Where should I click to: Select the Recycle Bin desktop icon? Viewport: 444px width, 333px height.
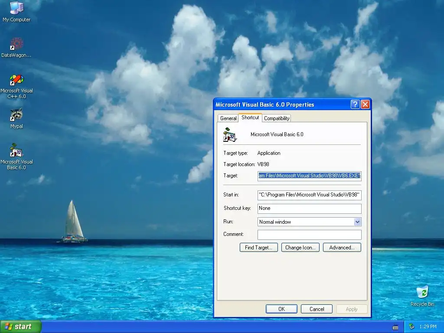point(422,296)
